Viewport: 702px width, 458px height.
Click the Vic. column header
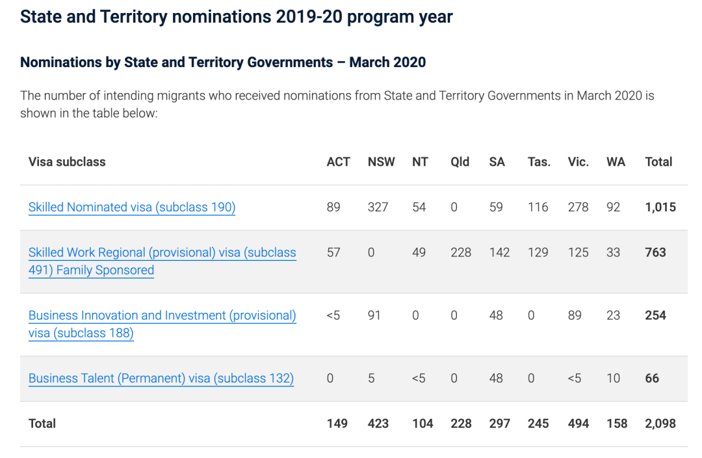578,162
